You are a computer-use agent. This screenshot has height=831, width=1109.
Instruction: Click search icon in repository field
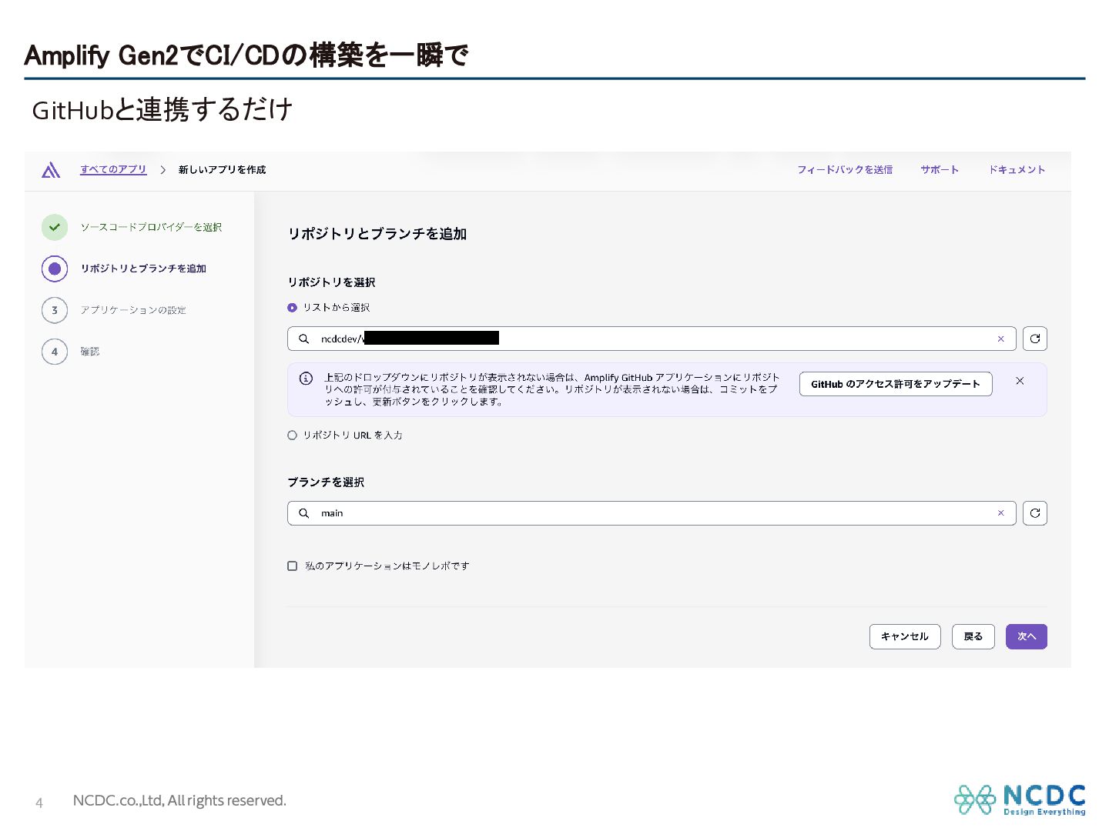pos(304,339)
